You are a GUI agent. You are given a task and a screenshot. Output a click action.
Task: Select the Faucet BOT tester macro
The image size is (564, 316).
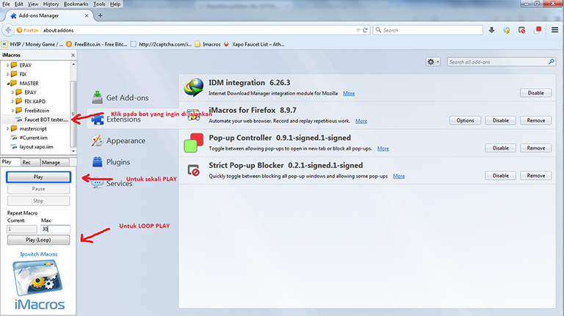[x=43, y=120]
